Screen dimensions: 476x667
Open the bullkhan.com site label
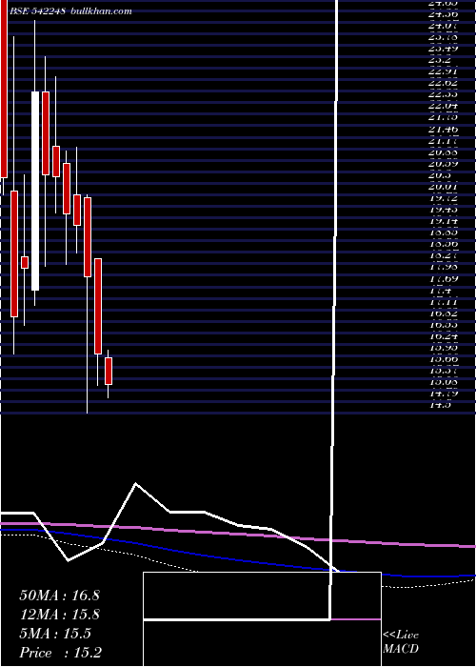point(101,11)
